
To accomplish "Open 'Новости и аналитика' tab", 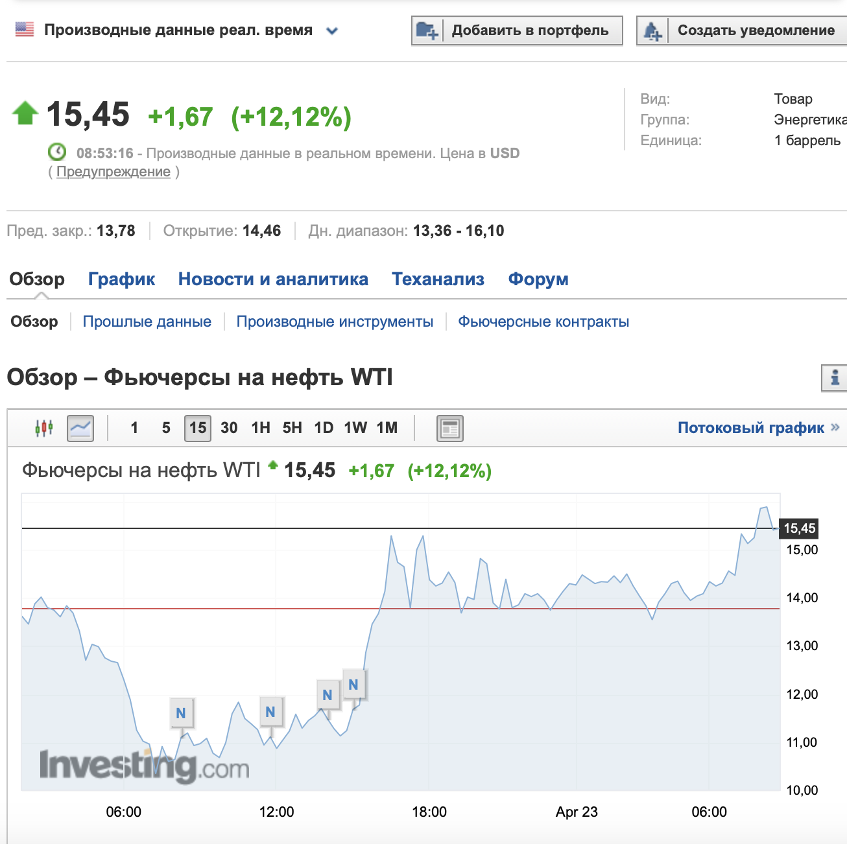I will tap(273, 279).
